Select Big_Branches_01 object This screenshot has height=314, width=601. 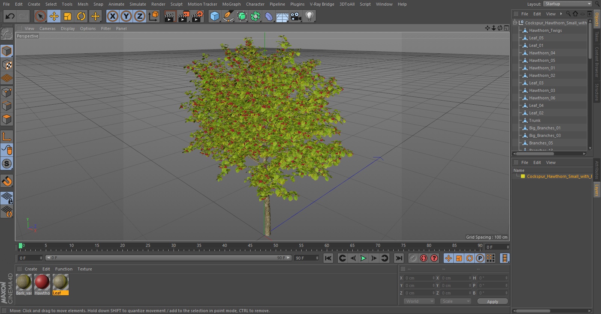pyautogui.click(x=545, y=128)
